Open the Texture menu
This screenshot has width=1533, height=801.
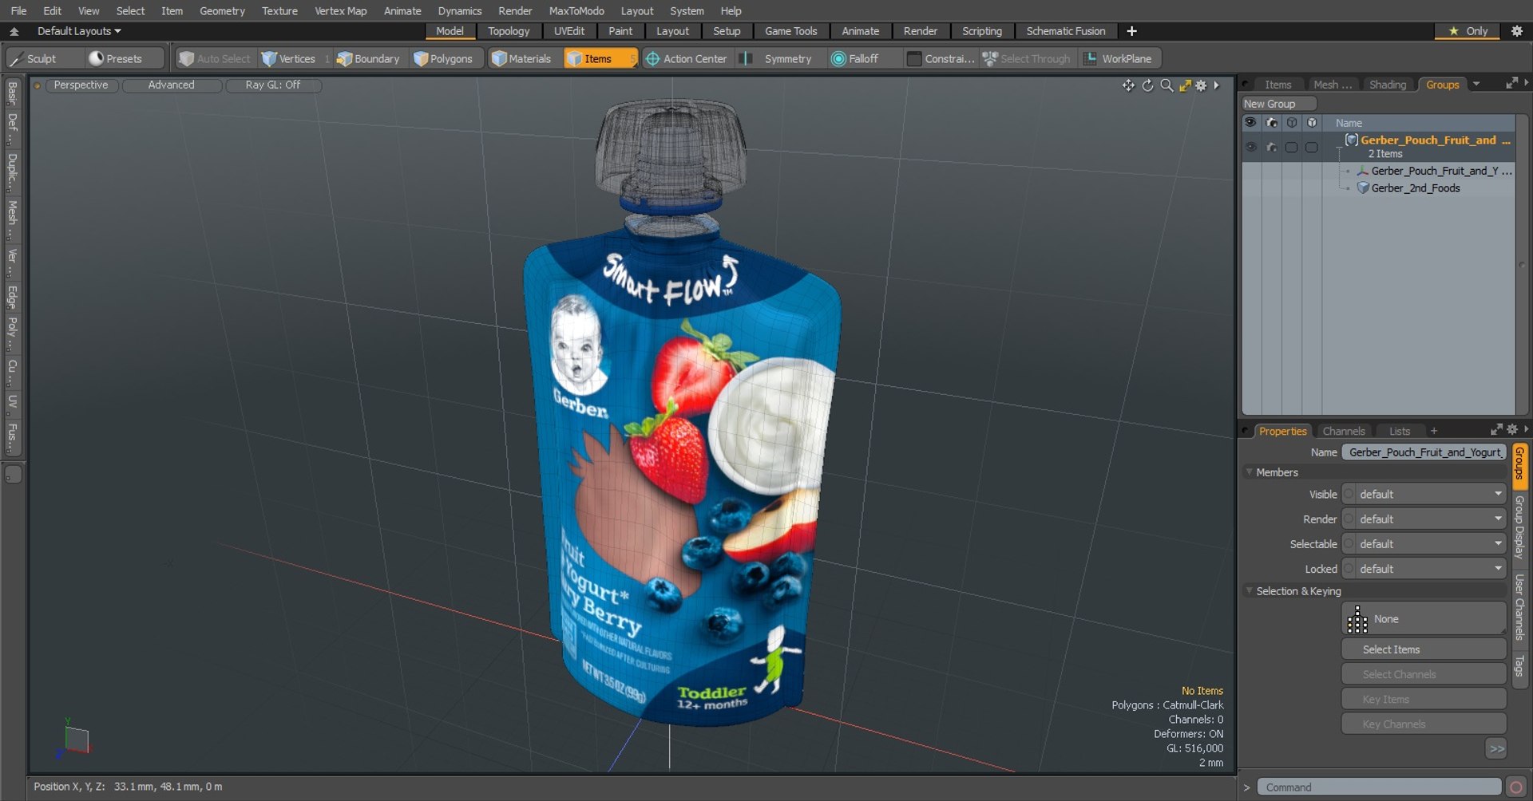pyautogui.click(x=279, y=10)
